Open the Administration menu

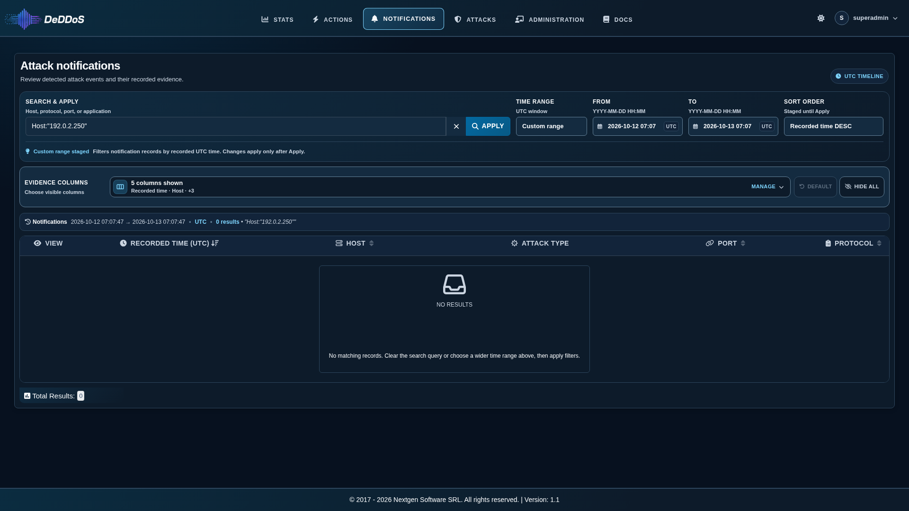550,19
